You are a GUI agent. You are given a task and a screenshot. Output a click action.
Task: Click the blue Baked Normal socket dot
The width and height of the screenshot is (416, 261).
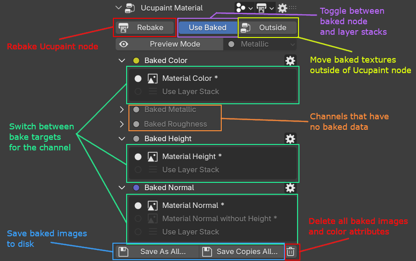(136, 187)
